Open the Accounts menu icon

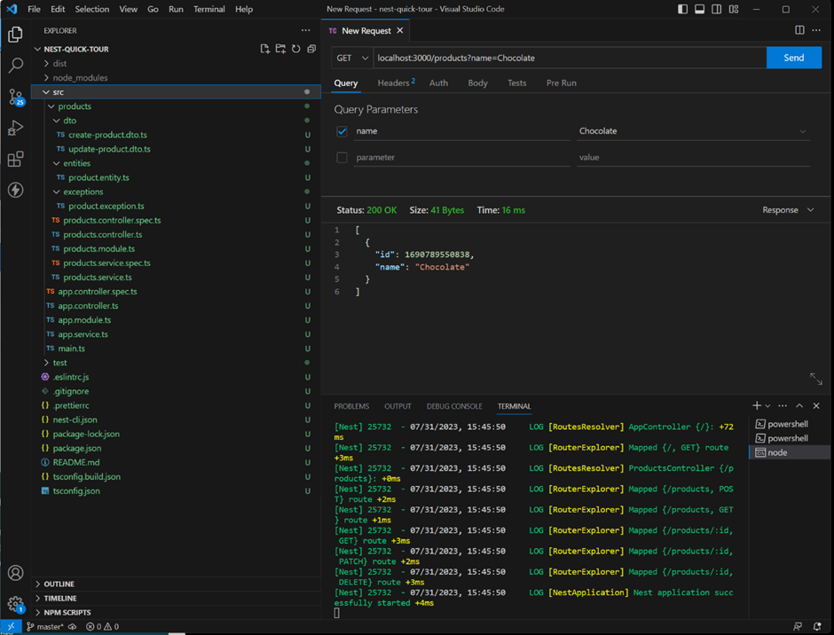point(15,573)
